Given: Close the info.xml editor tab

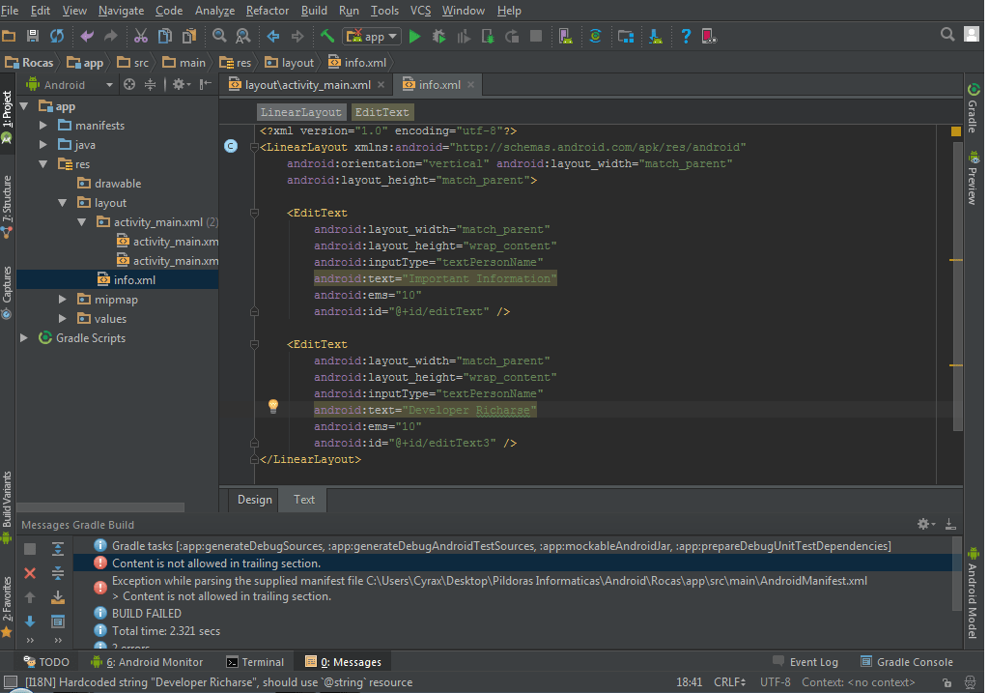Looking at the screenshot, I should [470, 85].
